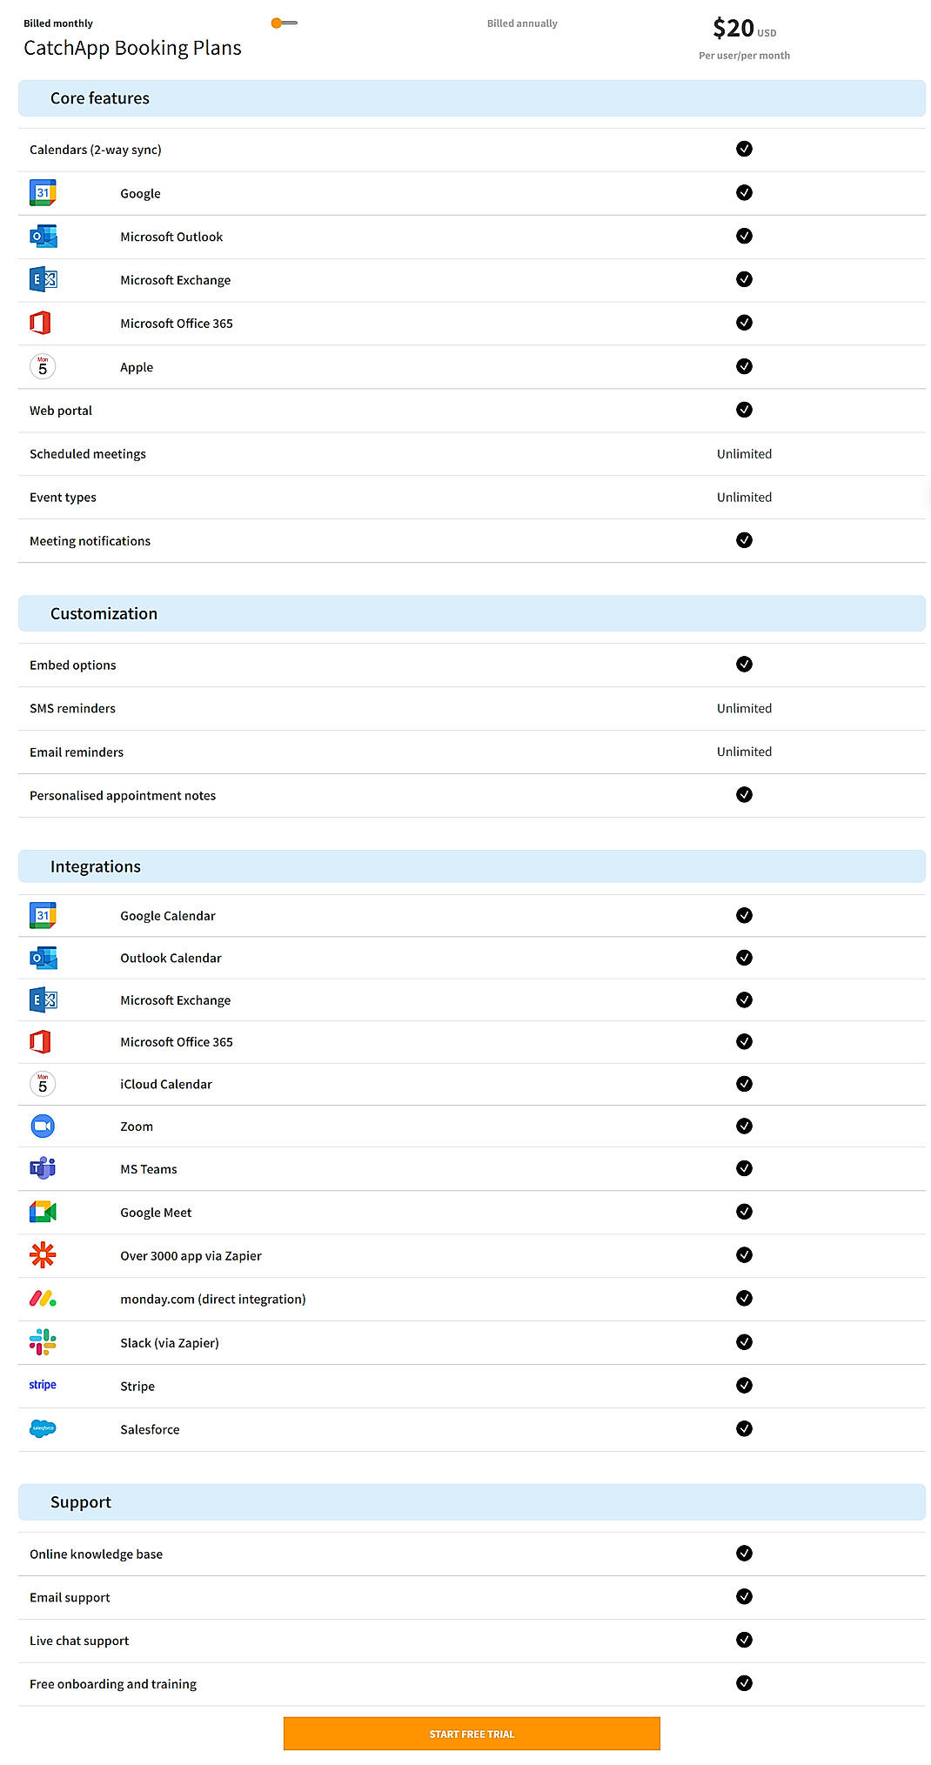Click the Google Meet icon

click(x=43, y=1212)
